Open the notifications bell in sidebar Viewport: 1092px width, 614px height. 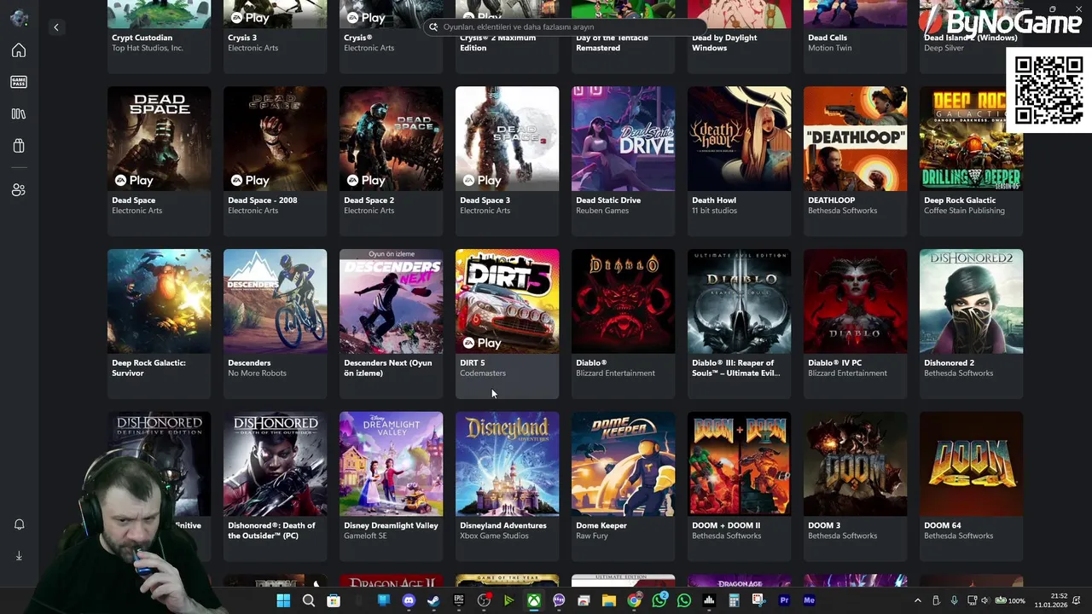[x=19, y=524]
